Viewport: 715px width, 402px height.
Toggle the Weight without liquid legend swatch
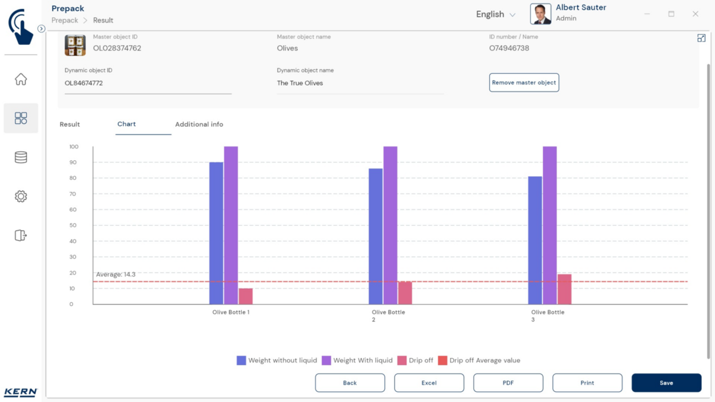click(241, 360)
